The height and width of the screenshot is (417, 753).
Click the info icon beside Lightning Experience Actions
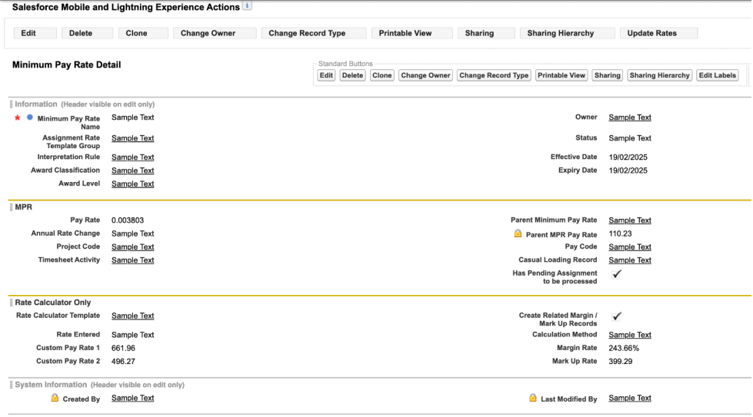pyautogui.click(x=247, y=5)
